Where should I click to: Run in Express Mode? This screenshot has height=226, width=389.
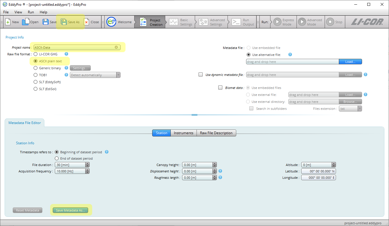point(284,22)
